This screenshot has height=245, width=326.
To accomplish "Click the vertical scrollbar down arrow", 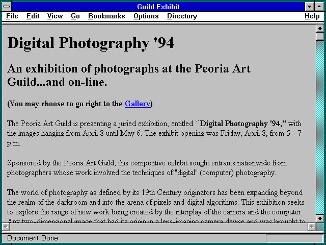I will [x=320, y=218].
